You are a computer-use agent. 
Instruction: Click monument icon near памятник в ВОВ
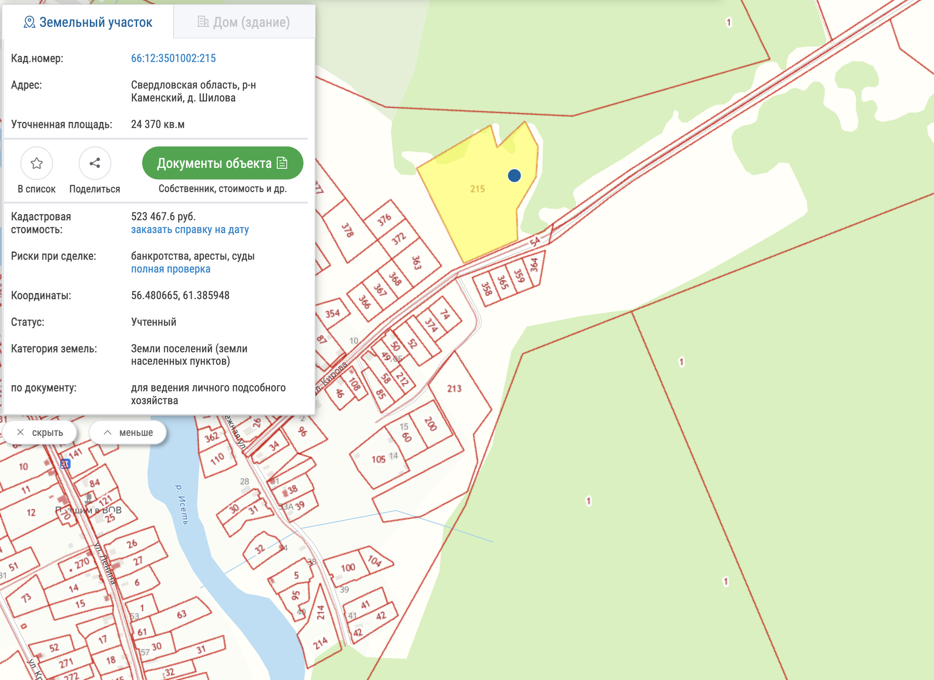coord(89,498)
